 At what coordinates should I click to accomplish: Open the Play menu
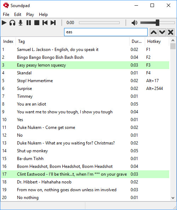(30, 15)
